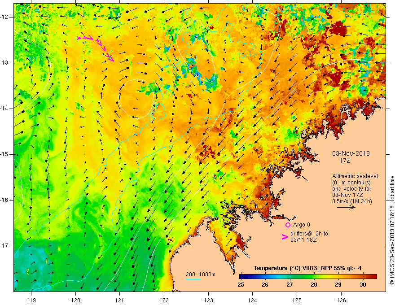Click the magenta Argo 0 circle marker

click(x=288, y=225)
